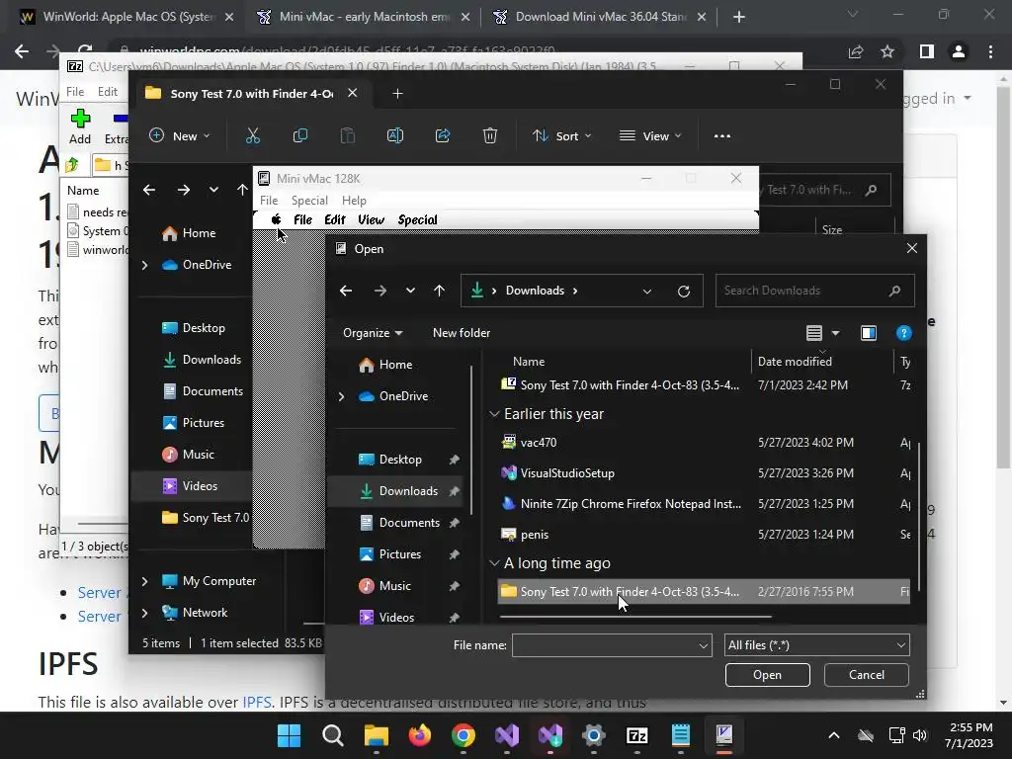
Task: Open File Explorer from the taskbar
Action: click(377, 735)
